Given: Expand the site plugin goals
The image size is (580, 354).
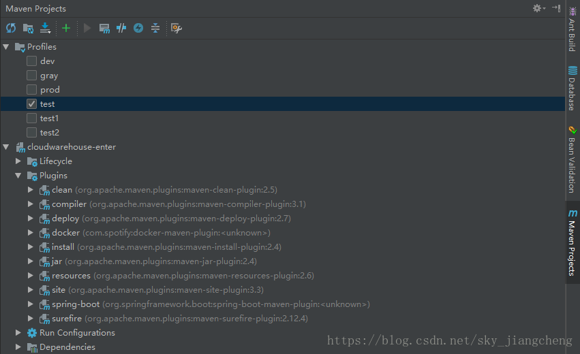Looking at the screenshot, I should click(x=31, y=290).
